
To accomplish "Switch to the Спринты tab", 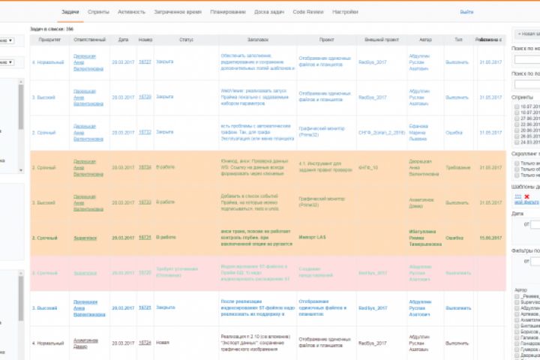I will (x=98, y=12).
